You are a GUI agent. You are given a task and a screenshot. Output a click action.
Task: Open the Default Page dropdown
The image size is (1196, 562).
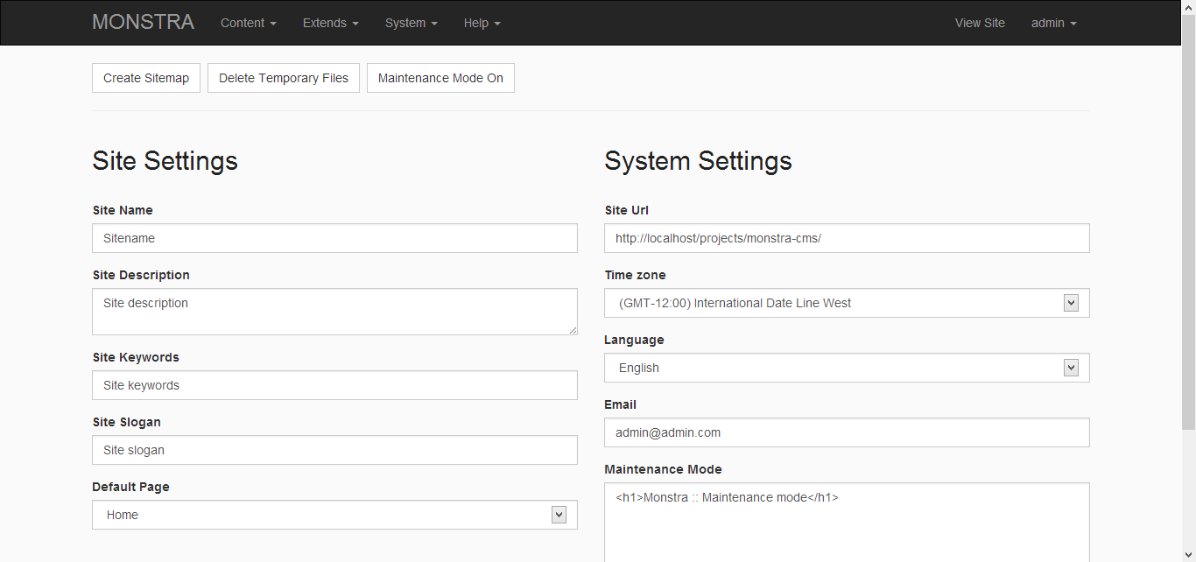tap(334, 515)
